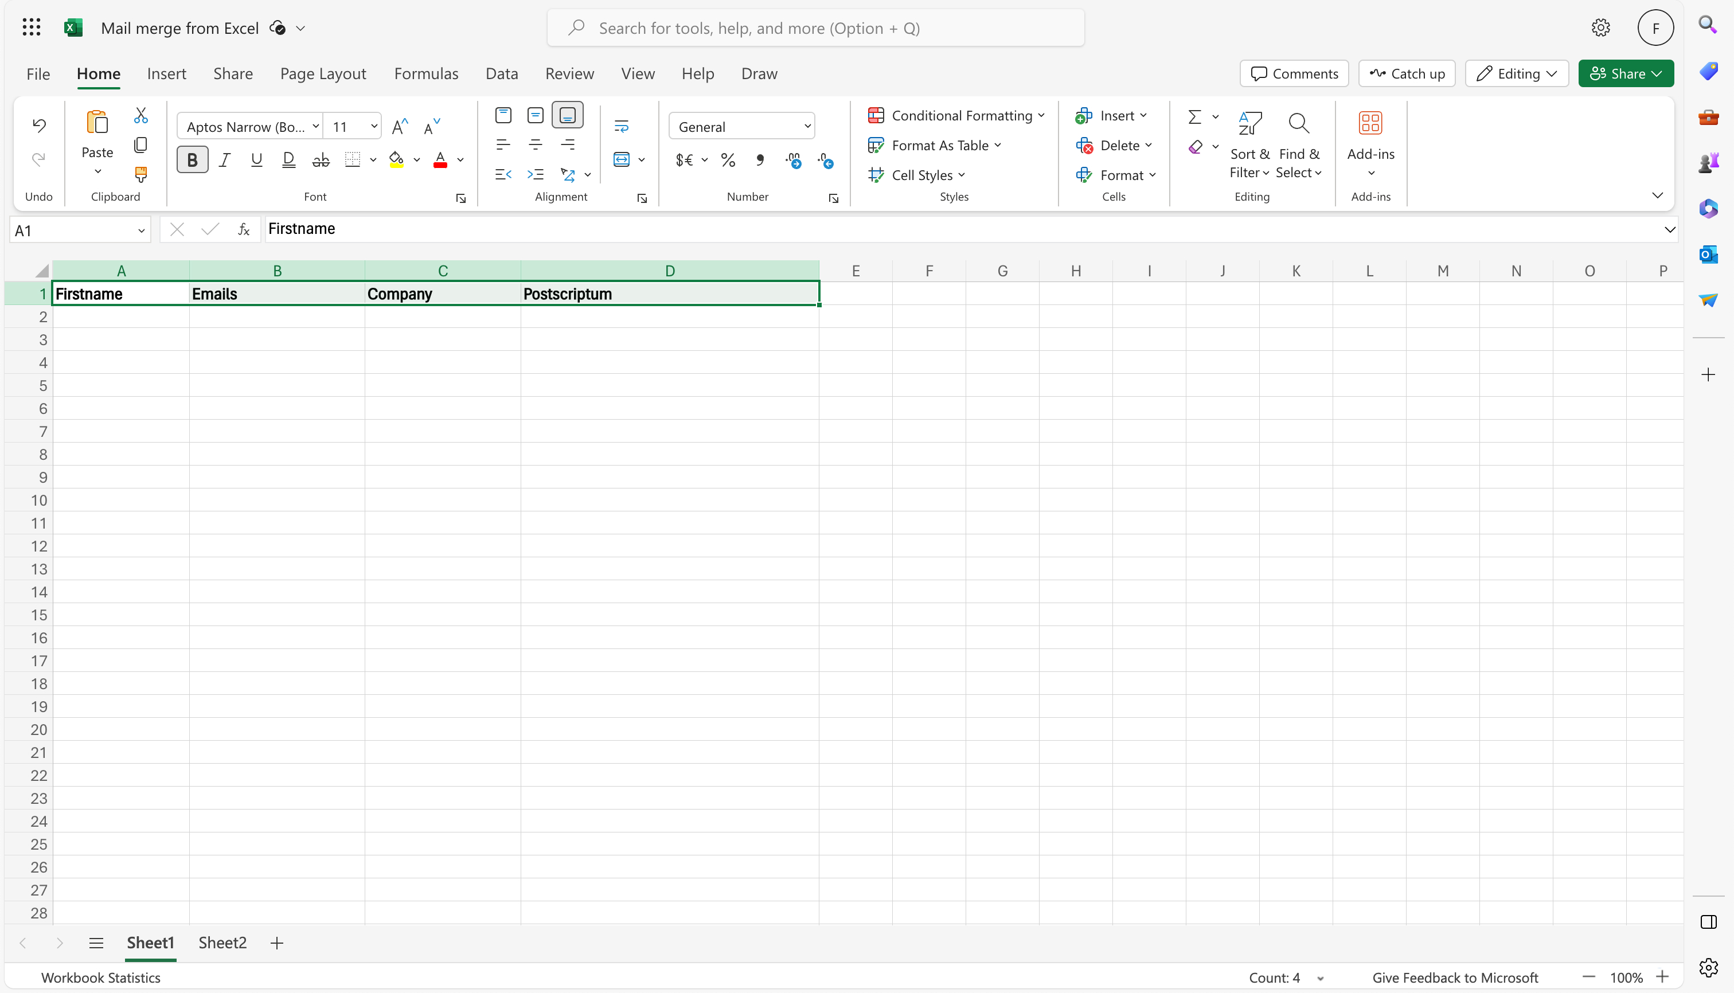Click the Insert Function fx icon
Screen dimensions: 1734x993
(x=244, y=230)
